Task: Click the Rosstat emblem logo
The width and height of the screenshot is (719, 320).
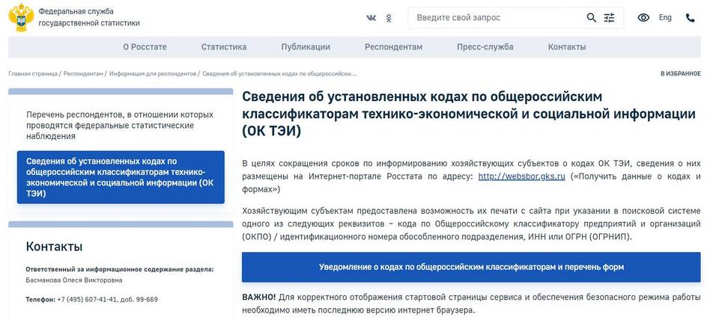Action: [x=21, y=17]
